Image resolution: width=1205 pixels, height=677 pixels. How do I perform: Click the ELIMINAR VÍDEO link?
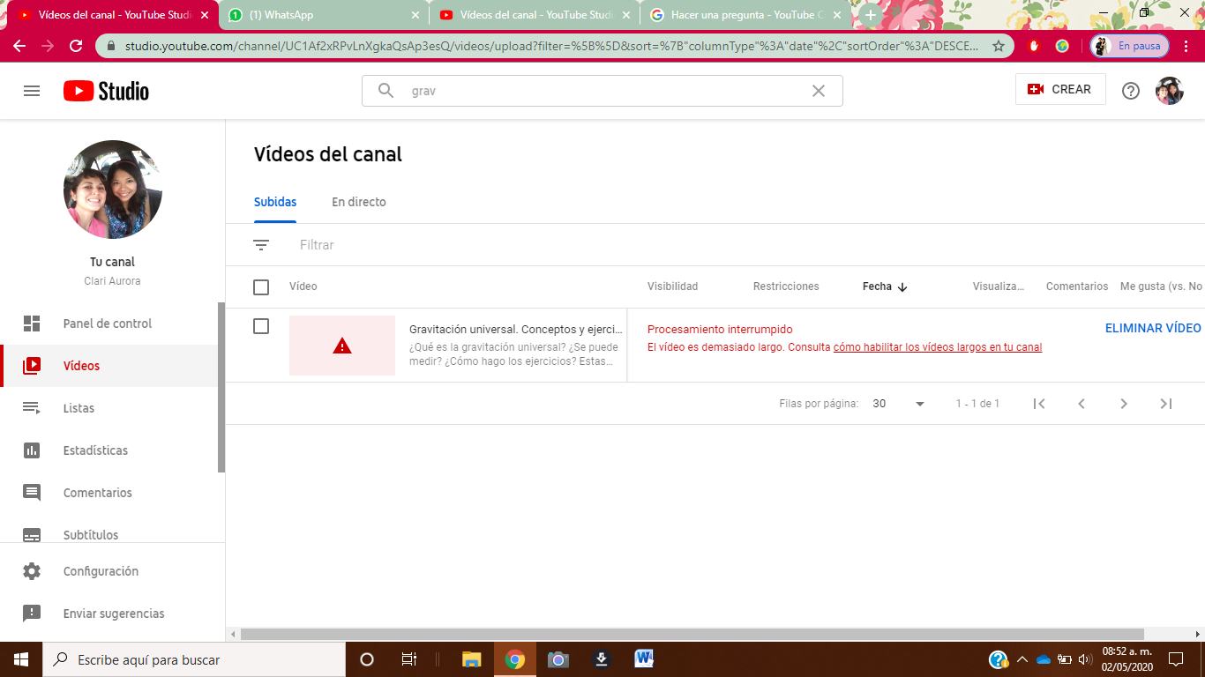point(1152,328)
